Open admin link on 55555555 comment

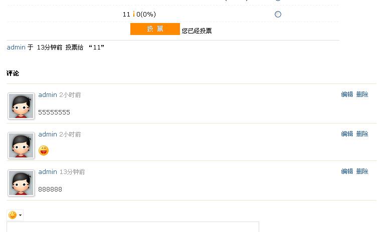click(x=48, y=94)
